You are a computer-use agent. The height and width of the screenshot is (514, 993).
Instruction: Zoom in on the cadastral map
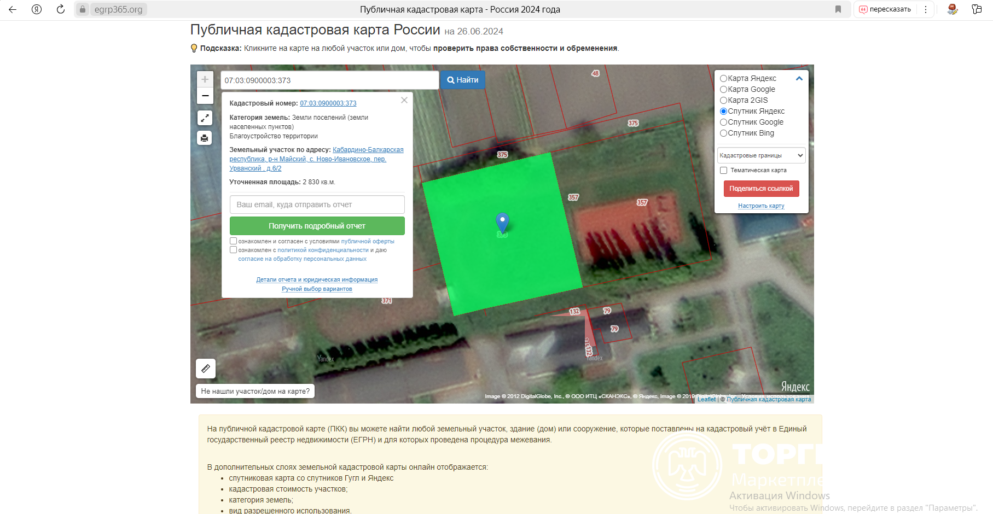coord(205,79)
